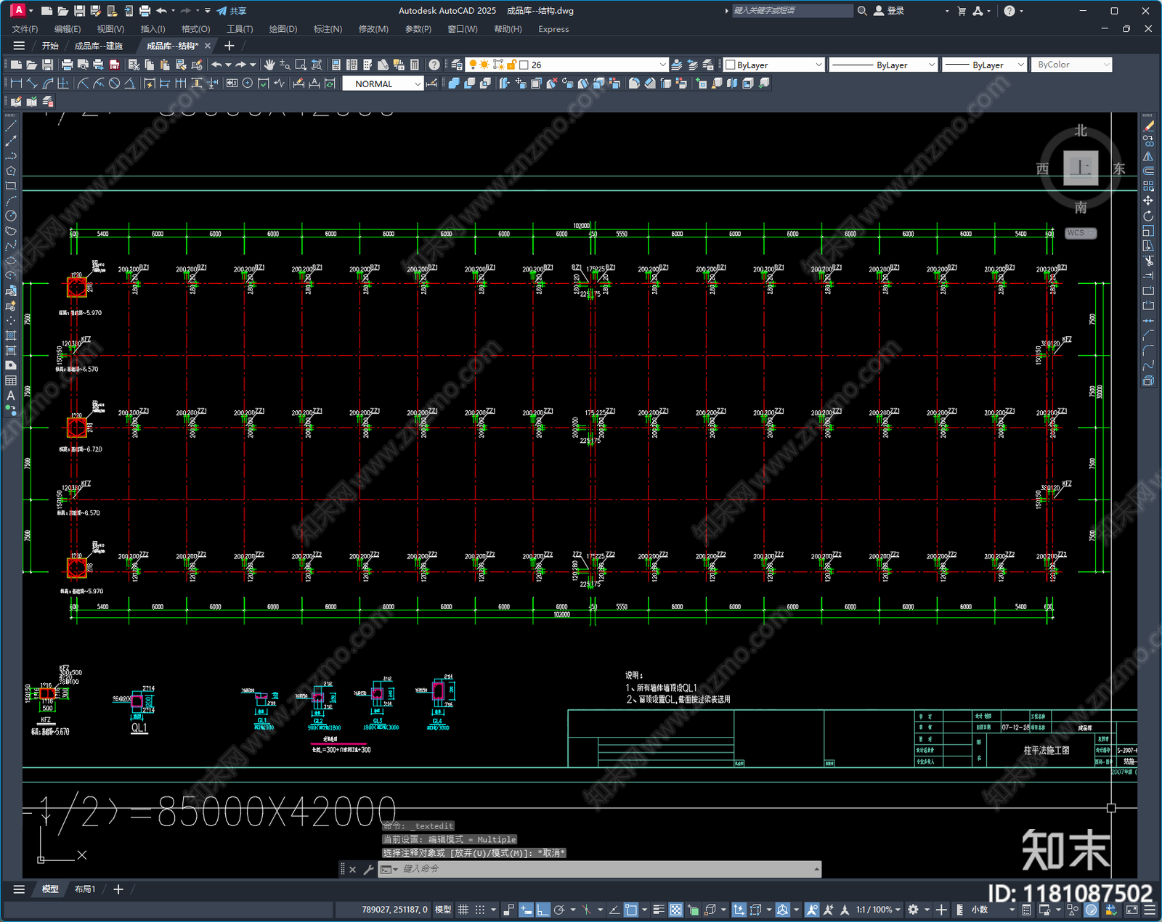
Task: Click the Help question mark icon
Action: click(x=434, y=65)
